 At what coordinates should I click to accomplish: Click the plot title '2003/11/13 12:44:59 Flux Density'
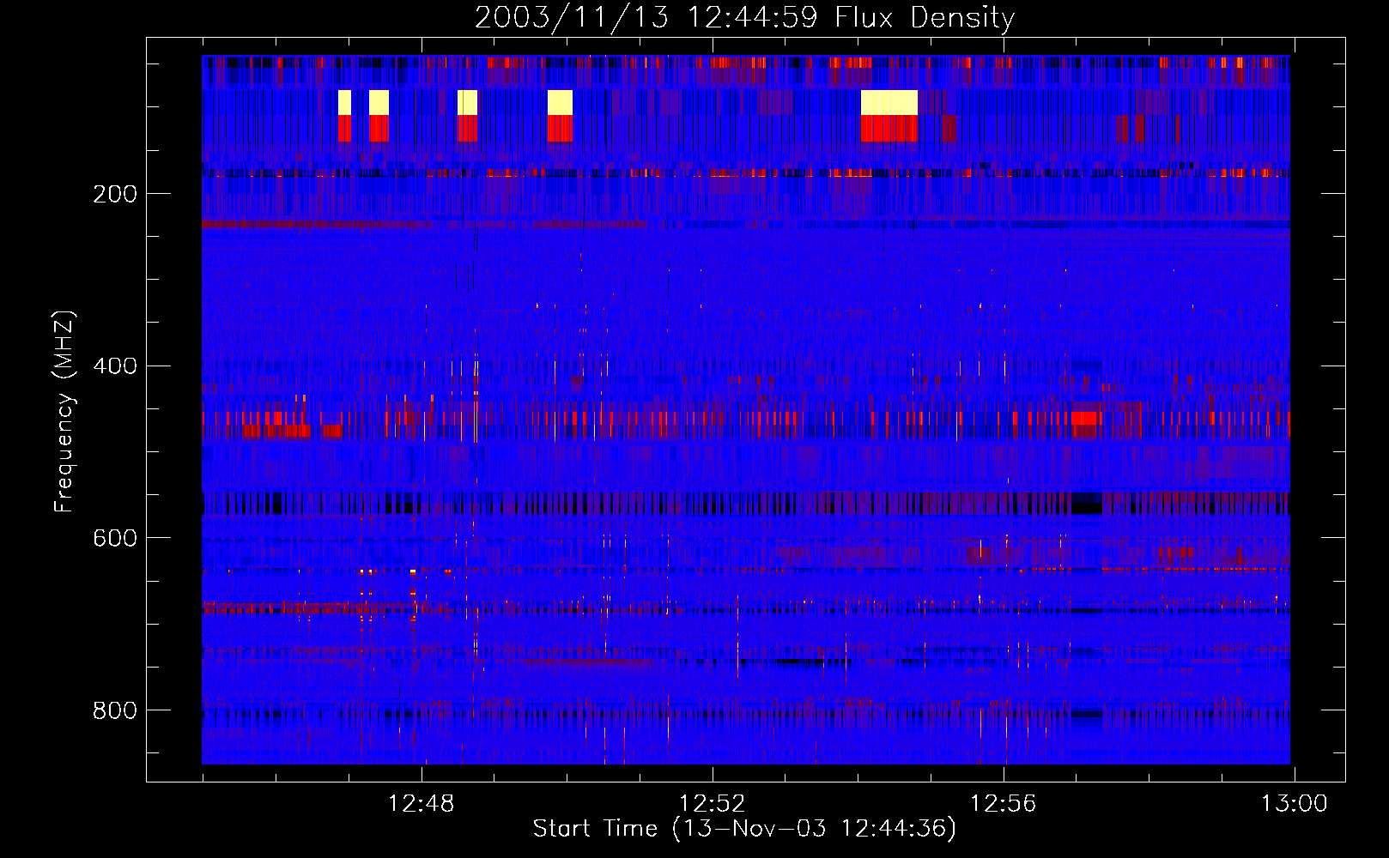[x=744, y=18]
